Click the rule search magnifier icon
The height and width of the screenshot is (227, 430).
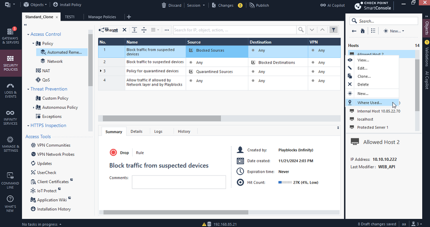[x=301, y=30]
